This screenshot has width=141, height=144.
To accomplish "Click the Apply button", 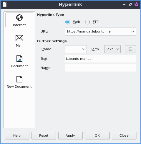I will 70,135.
